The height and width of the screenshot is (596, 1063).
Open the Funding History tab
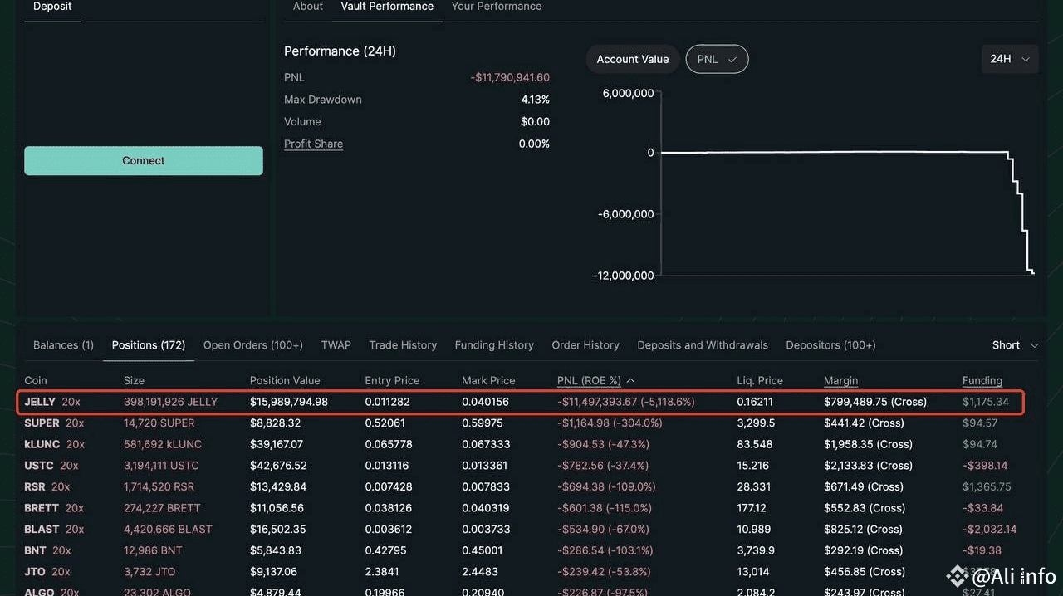tap(494, 345)
